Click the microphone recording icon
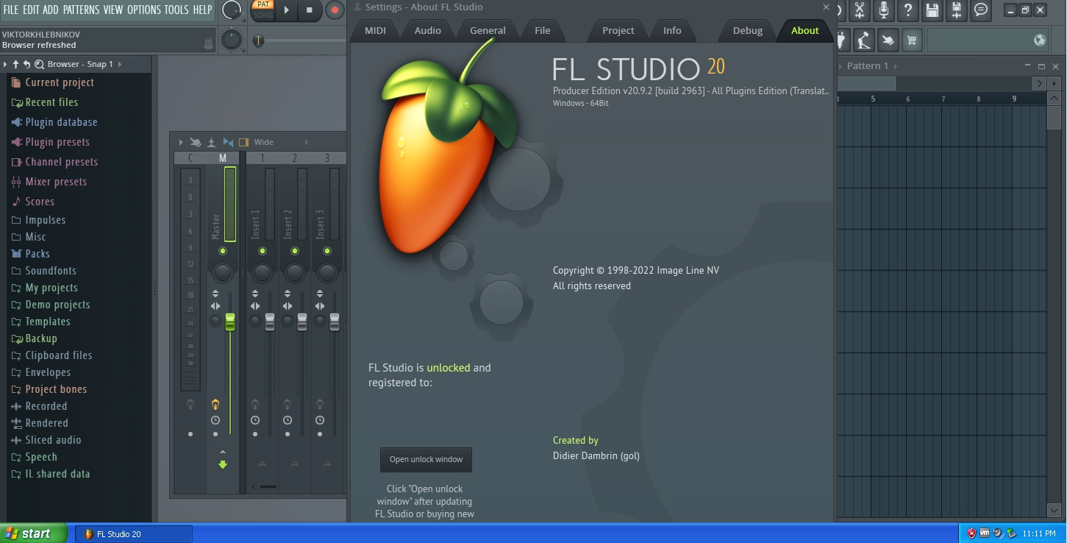 pyautogui.click(x=884, y=10)
